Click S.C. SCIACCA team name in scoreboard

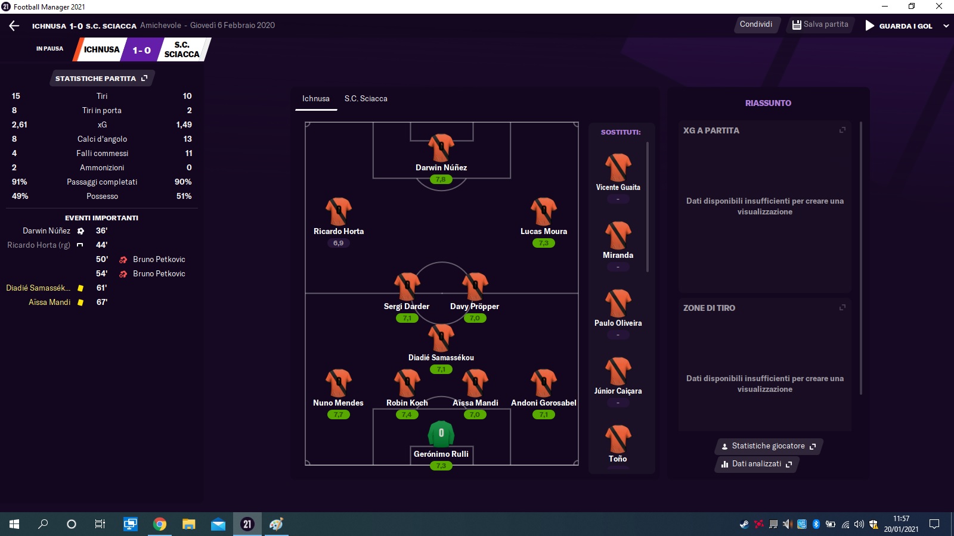(x=182, y=49)
